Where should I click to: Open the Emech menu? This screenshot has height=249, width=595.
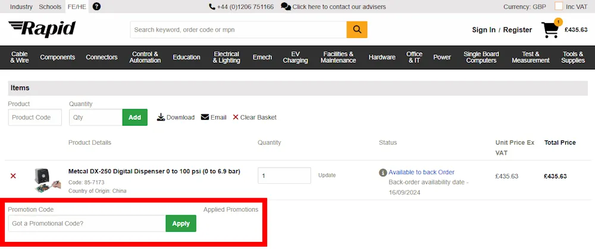point(262,57)
